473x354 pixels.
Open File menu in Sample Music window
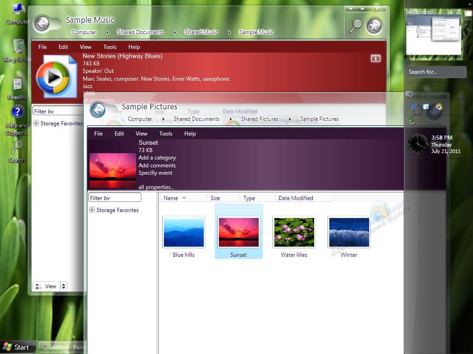coord(42,47)
